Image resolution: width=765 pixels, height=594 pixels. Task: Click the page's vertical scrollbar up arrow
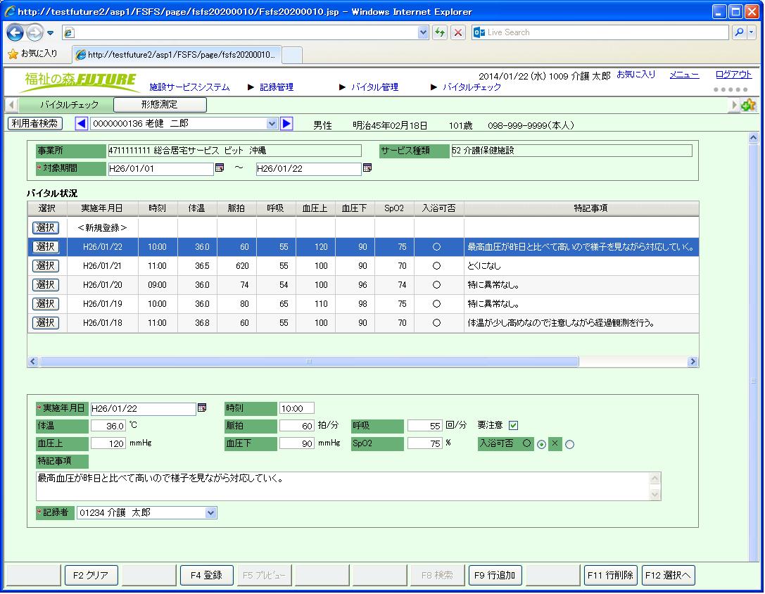click(753, 138)
